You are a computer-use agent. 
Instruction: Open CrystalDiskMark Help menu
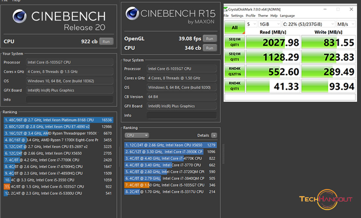pos(274,15)
